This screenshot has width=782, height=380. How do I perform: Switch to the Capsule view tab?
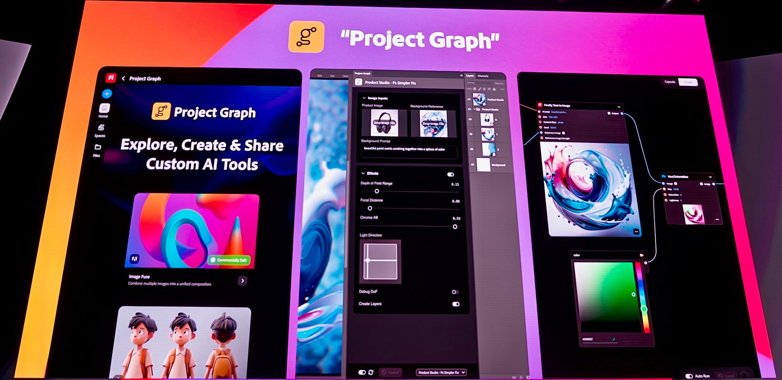(x=670, y=82)
